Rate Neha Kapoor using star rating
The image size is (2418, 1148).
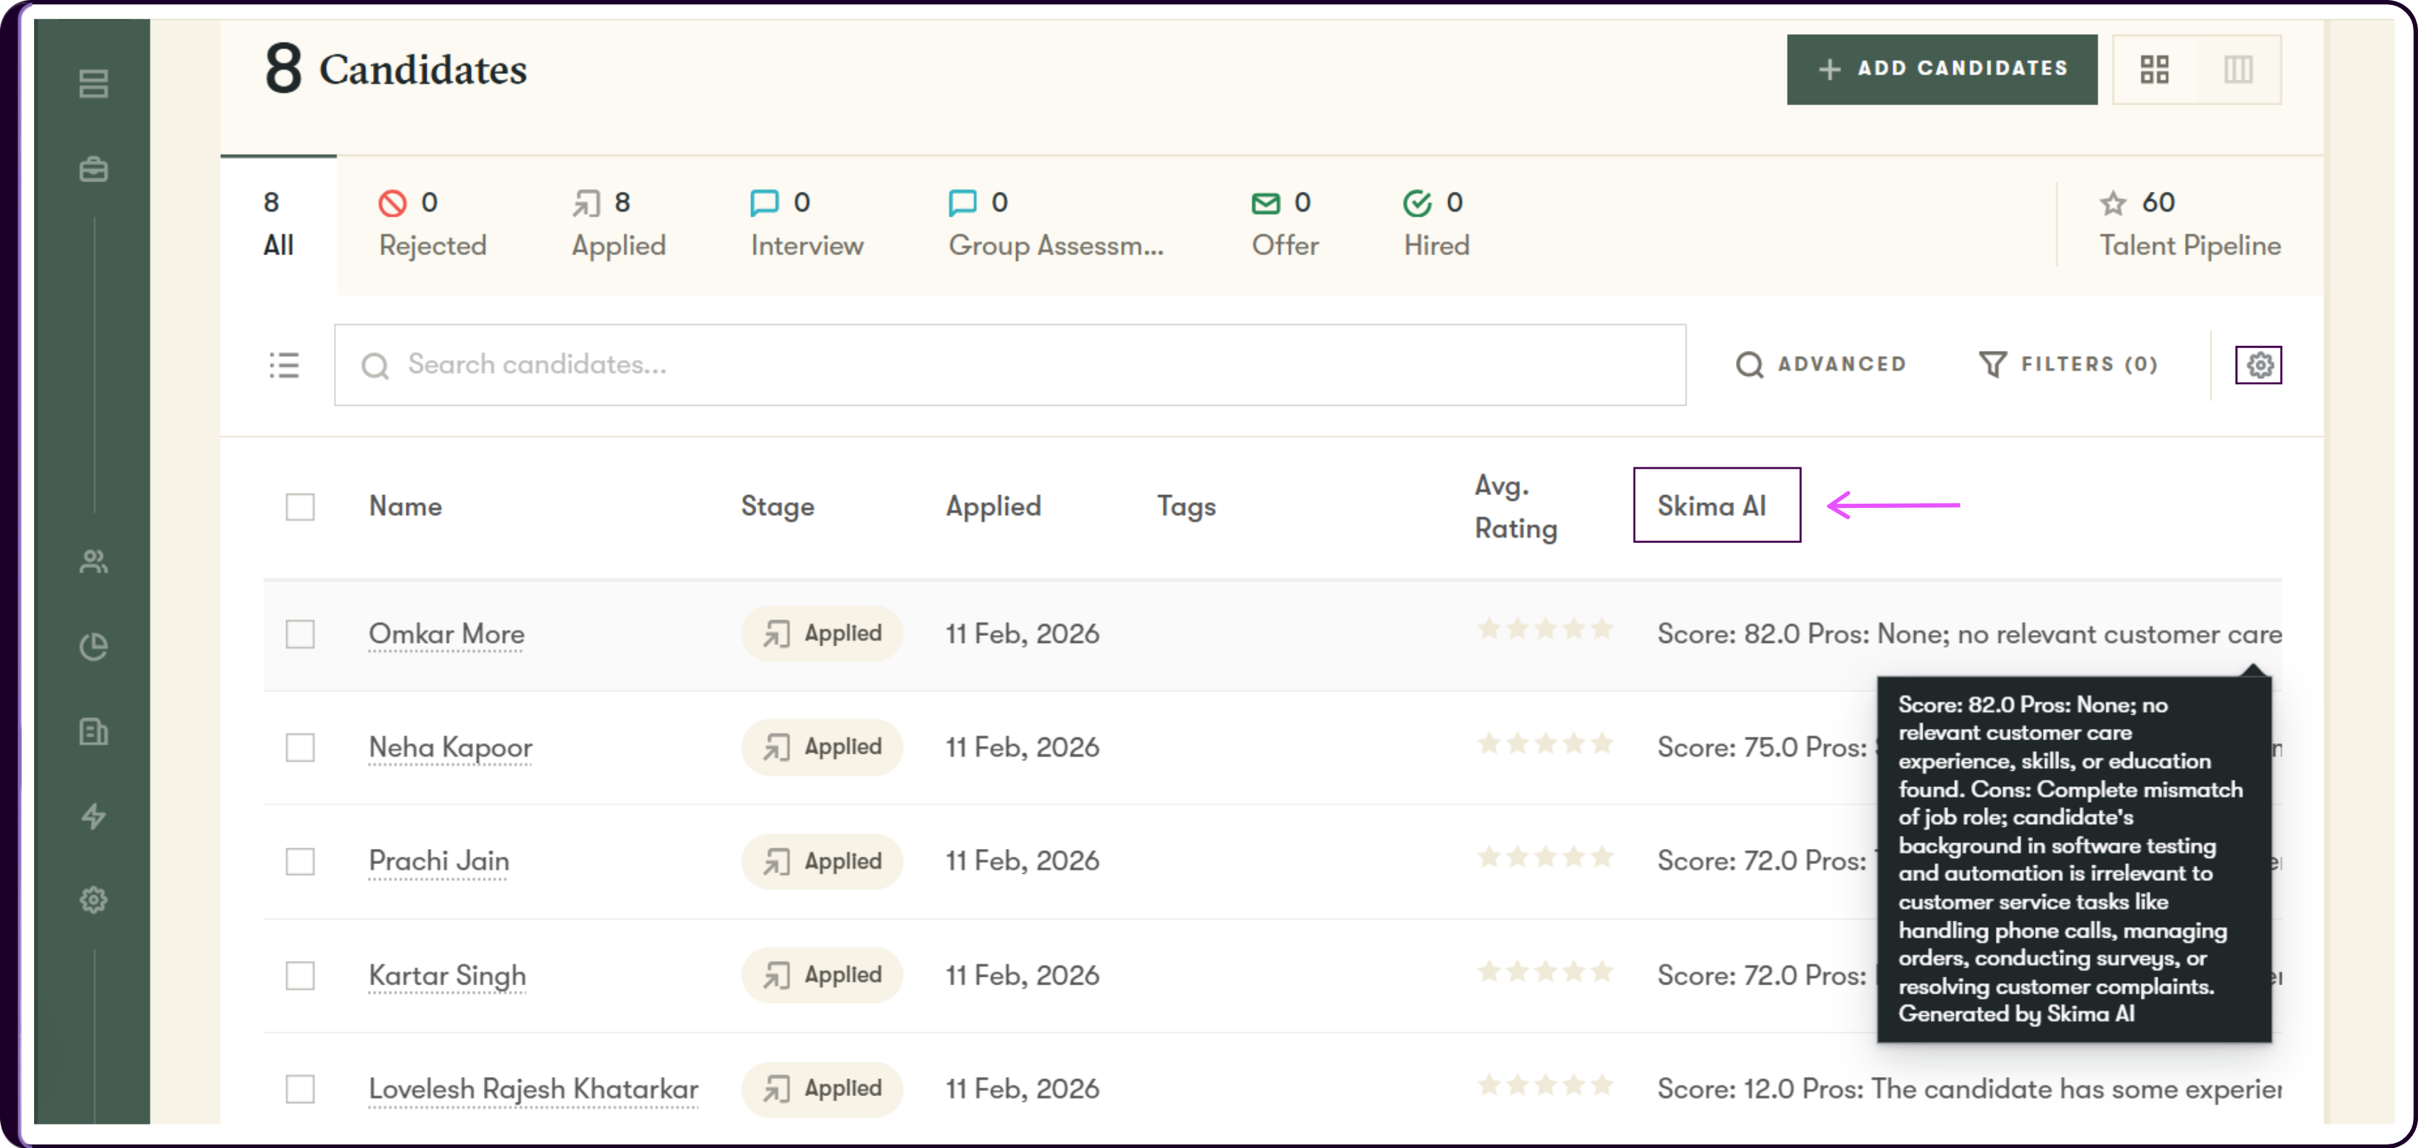pyautogui.click(x=1545, y=744)
